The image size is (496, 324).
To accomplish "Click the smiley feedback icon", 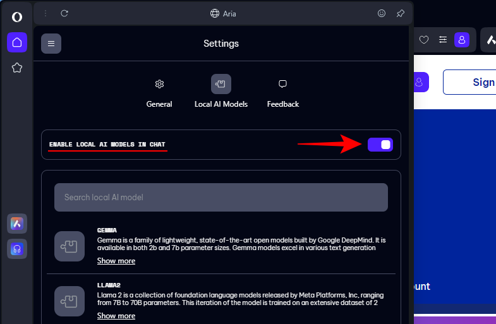I will point(382,13).
